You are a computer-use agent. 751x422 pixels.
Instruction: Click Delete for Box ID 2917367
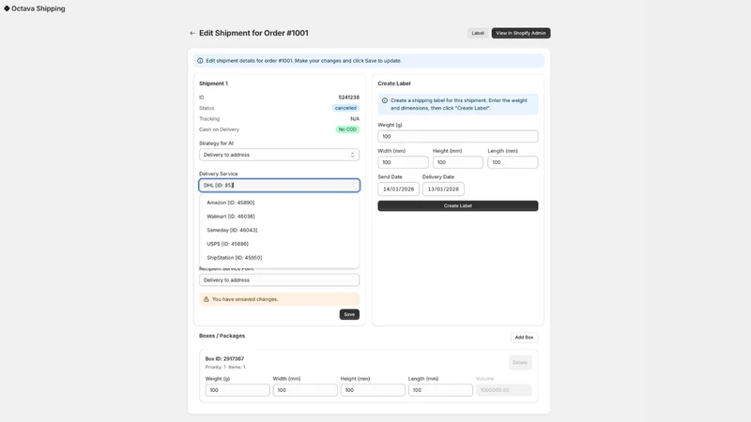pyautogui.click(x=520, y=363)
